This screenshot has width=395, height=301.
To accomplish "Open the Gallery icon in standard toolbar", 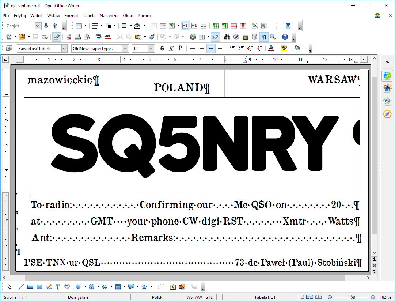I will point(245,37).
